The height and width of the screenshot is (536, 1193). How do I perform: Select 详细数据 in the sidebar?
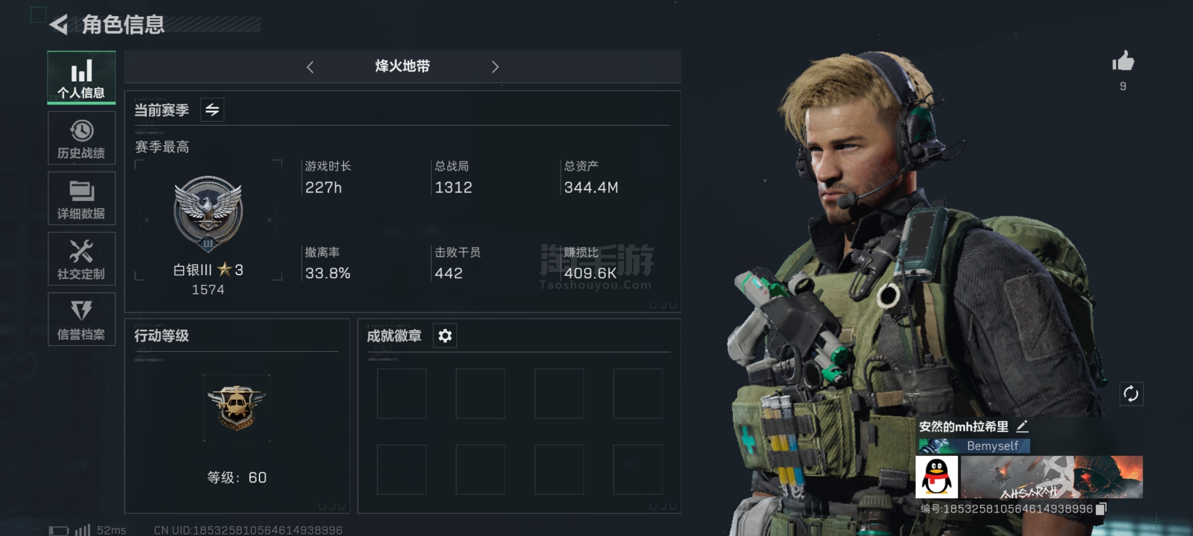point(81,199)
